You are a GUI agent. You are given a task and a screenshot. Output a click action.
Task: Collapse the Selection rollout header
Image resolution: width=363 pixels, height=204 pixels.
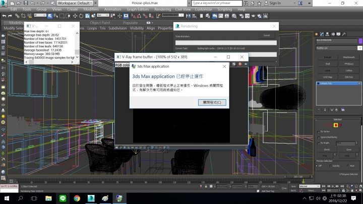coord(337,119)
